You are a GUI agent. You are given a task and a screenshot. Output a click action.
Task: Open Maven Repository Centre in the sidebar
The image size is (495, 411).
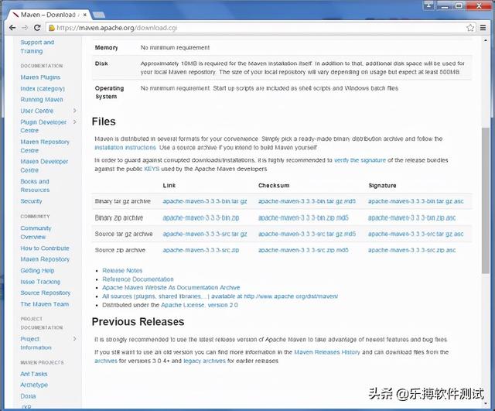(x=45, y=146)
